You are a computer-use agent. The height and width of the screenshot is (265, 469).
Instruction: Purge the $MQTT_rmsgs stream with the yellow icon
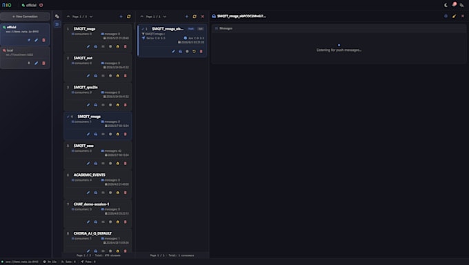point(117,134)
